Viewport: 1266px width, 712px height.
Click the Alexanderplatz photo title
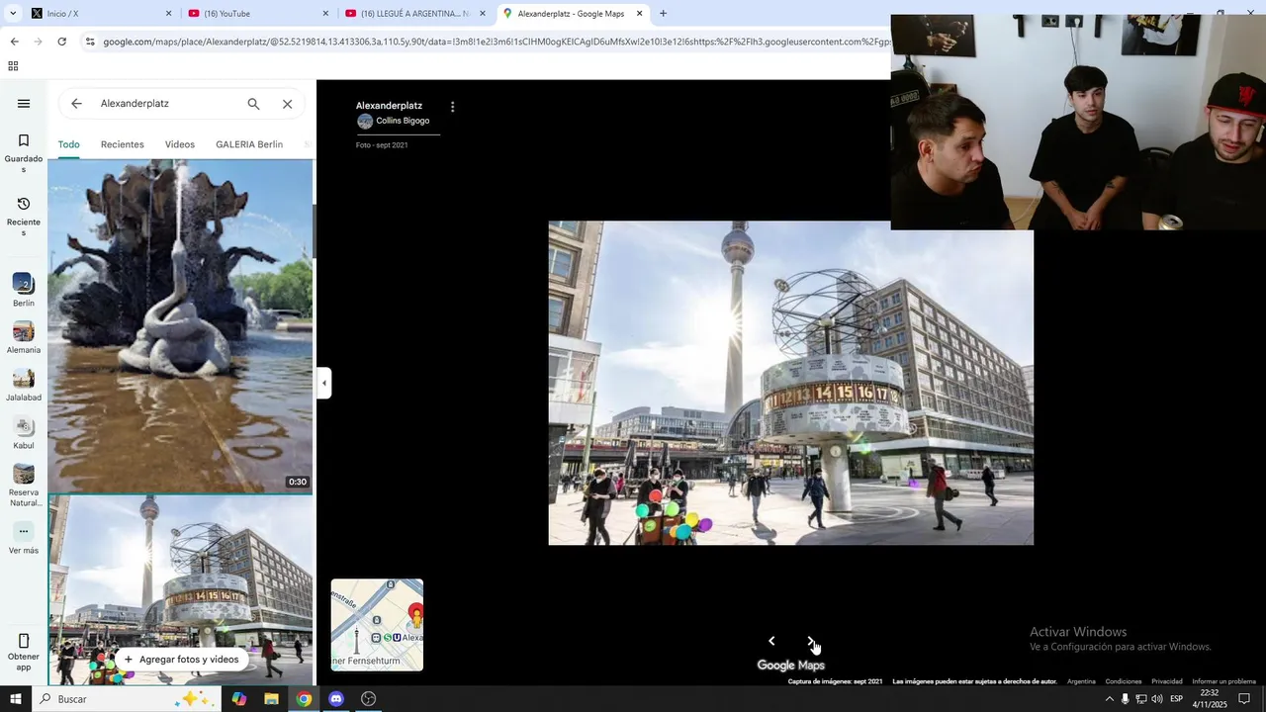coord(389,106)
